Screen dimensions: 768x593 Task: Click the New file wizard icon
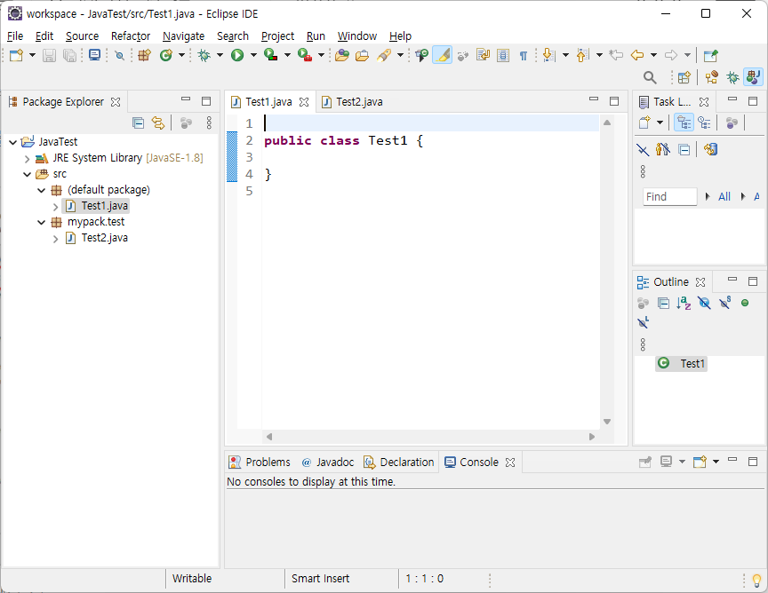(16, 55)
